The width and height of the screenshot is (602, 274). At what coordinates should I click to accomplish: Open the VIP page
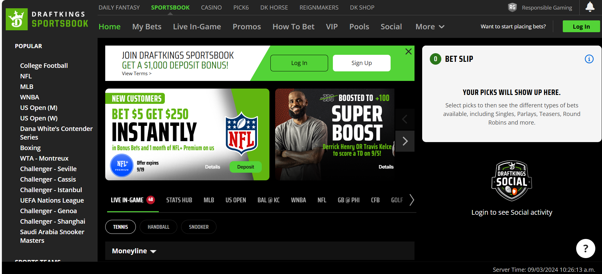pyautogui.click(x=332, y=27)
